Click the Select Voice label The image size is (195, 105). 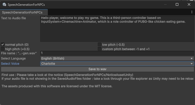(x=10, y=64)
